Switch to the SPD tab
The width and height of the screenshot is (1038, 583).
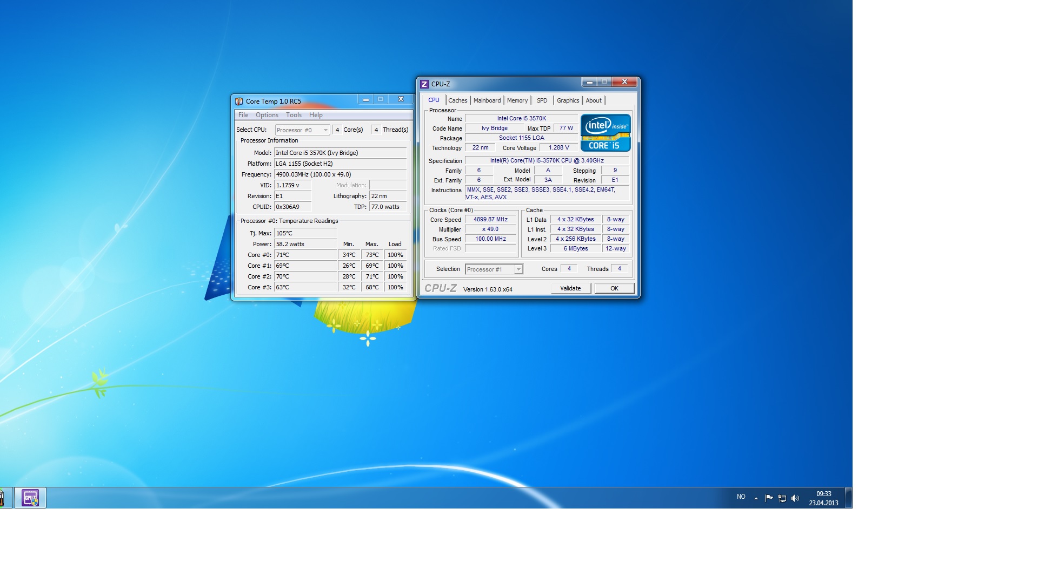542,100
